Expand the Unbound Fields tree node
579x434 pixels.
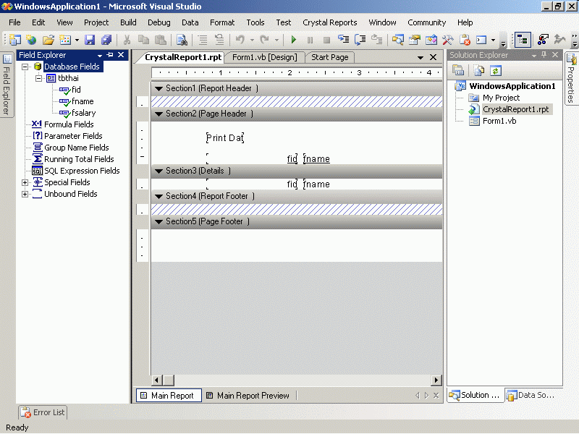coord(25,194)
